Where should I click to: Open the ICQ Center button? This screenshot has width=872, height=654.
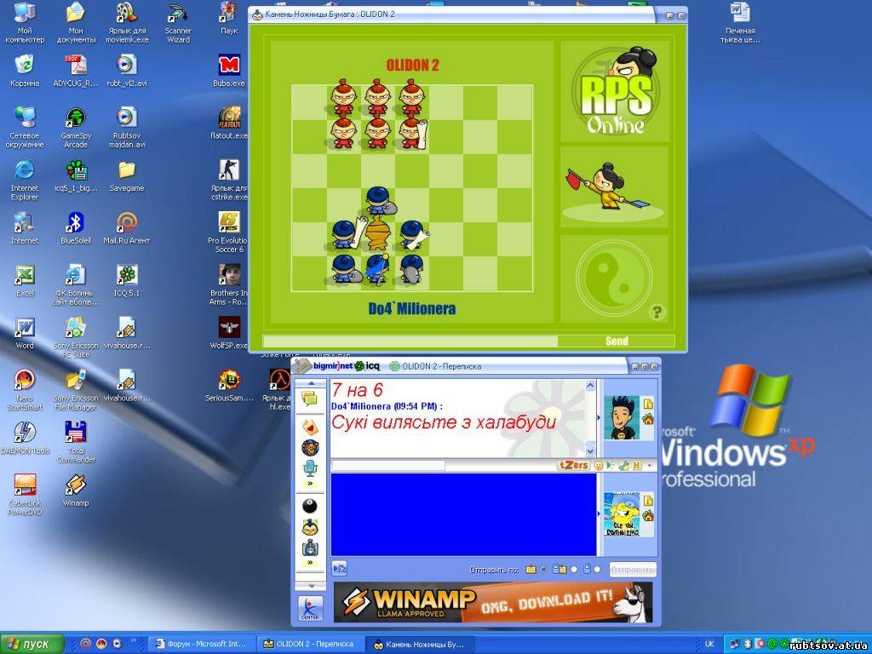[310, 608]
